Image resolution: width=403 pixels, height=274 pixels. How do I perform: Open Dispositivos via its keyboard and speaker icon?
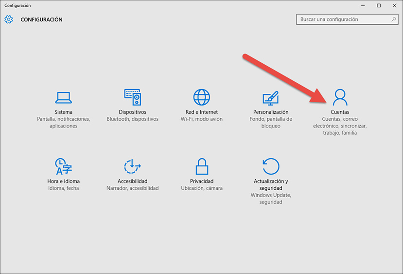click(132, 97)
